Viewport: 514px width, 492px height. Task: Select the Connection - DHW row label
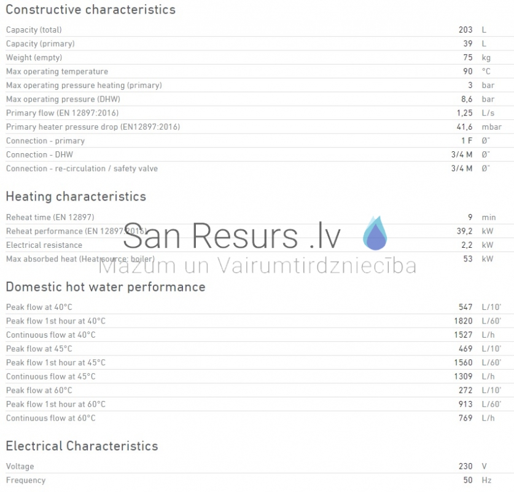point(39,154)
